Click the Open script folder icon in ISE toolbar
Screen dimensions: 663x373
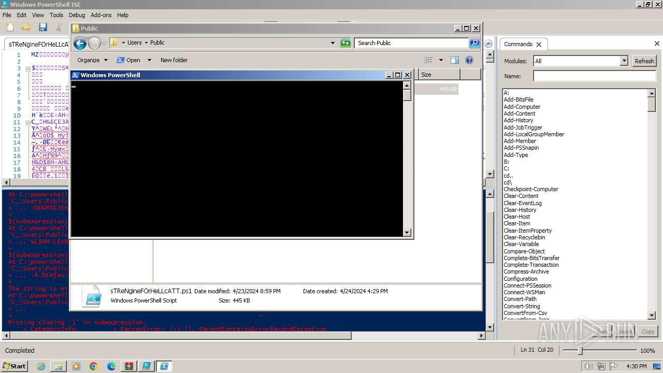pyautogui.click(x=26, y=27)
